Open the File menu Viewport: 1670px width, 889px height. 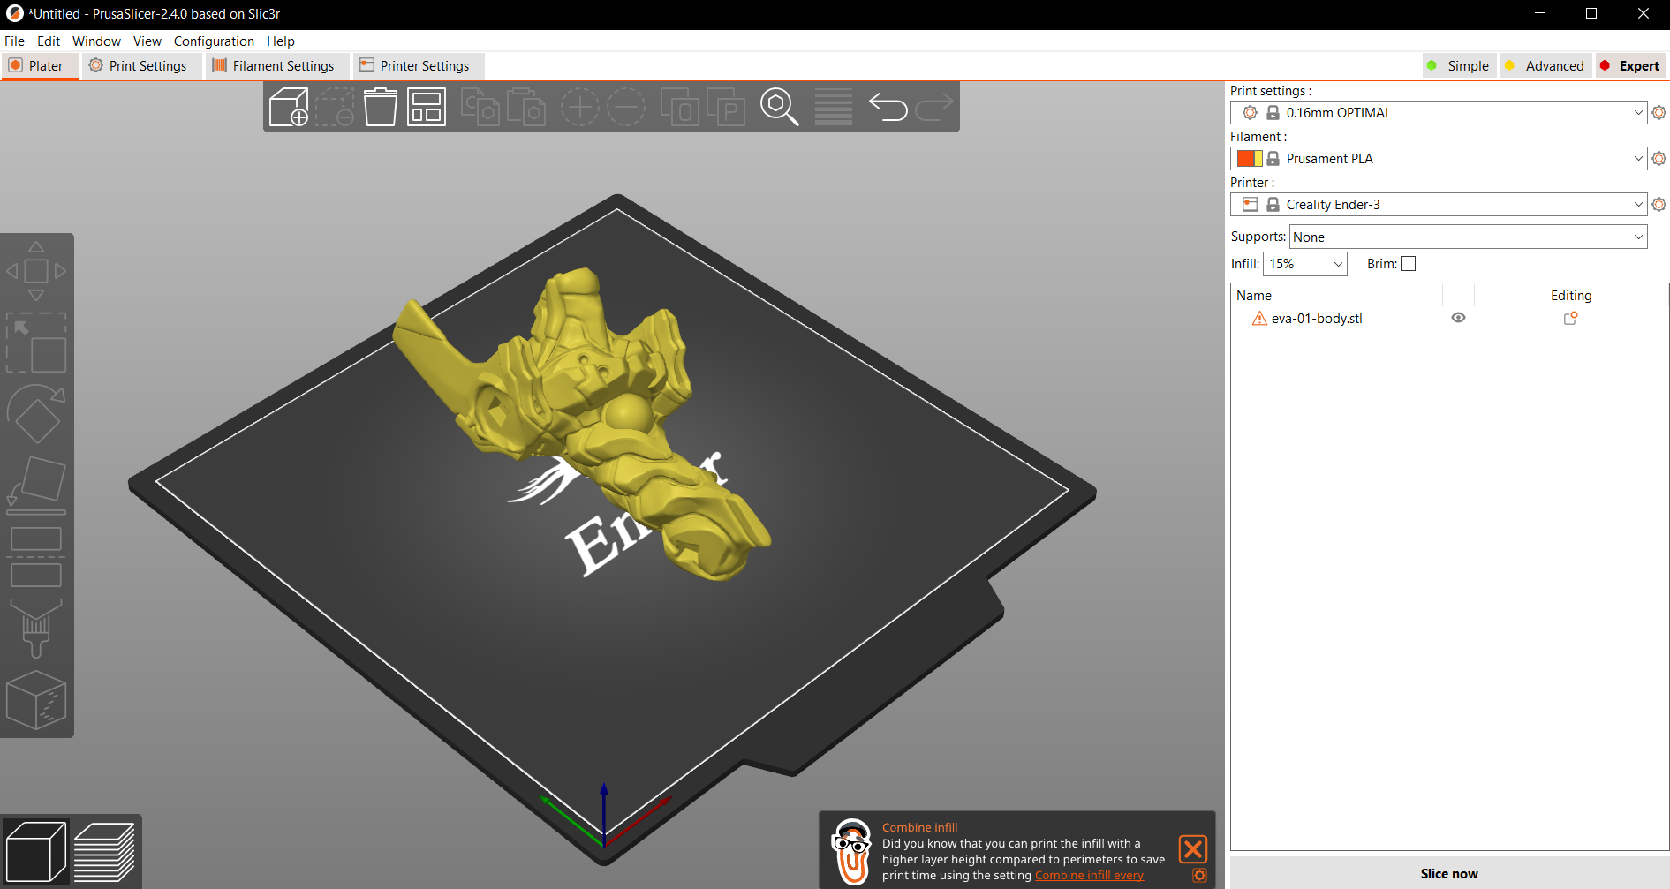tap(15, 41)
